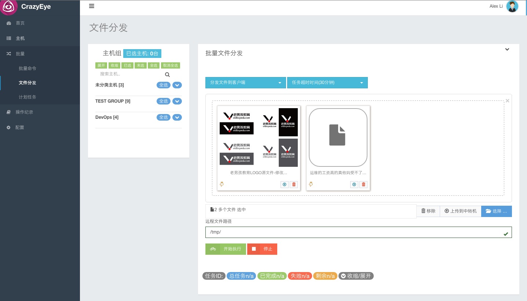This screenshot has height=301, width=527.
Task: Show 未选 hosts filter tag
Action: [140, 66]
